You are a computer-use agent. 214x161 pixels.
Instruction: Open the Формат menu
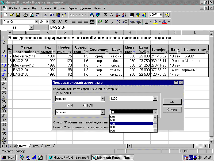click(59, 8)
